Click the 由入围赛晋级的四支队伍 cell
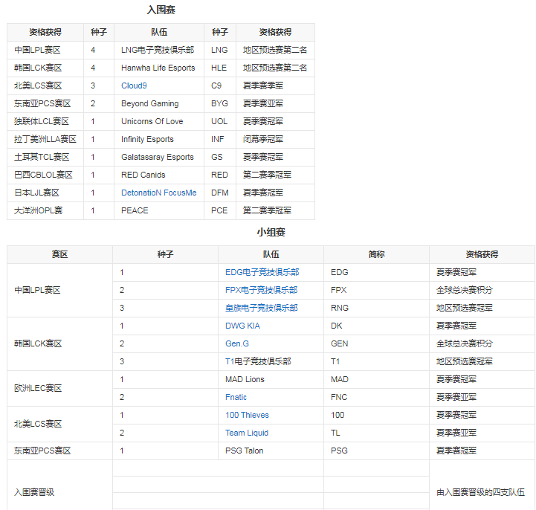Screen dimensions: 536x510 482,485
